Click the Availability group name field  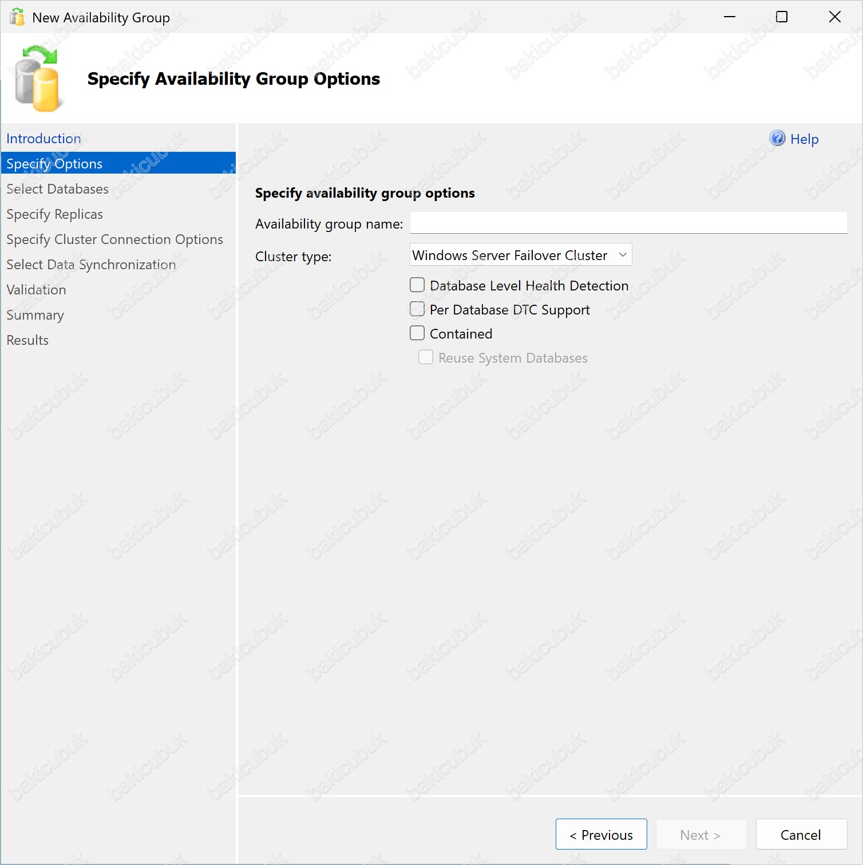(x=628, y=223)
